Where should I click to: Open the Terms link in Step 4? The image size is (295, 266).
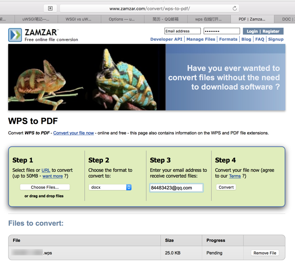pyautogui.click(x=235, y=176)
